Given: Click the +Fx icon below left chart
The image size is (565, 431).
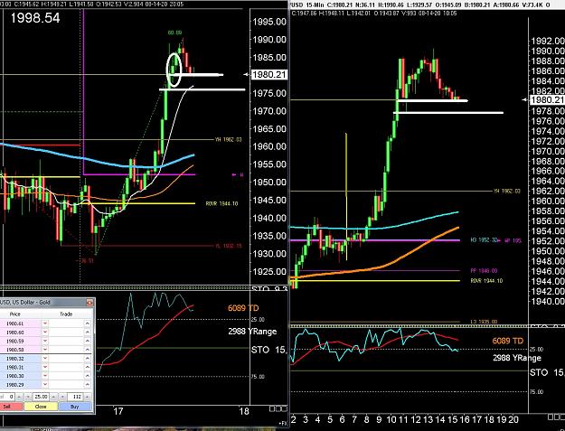Looking at the screenshot, I should 281,423.
